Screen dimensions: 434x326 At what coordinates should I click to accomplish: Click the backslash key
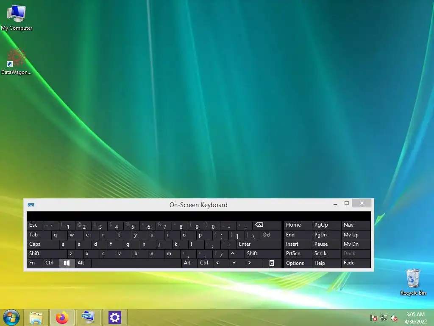click(253, 235)
